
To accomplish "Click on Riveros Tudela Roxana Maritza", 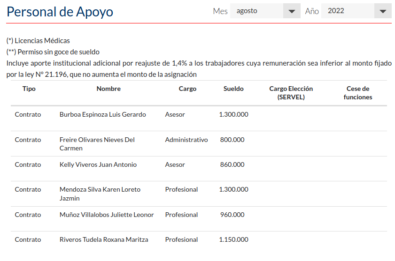I will coord(104,239).
